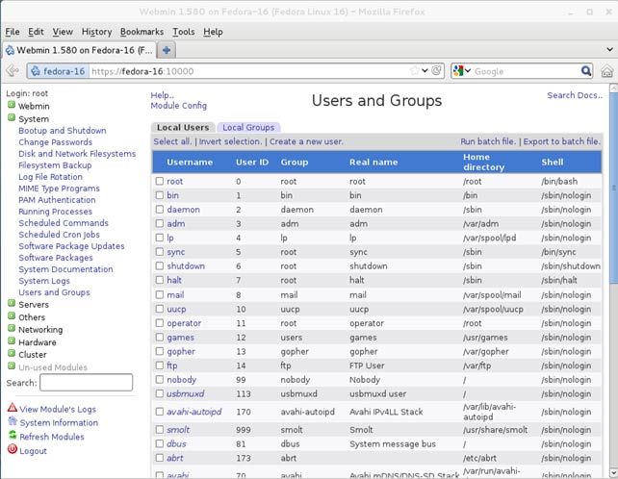This screenshot has width=618, height=479.
Task: Switch to the Local Groups tab
Action: (x=248, y=128)
